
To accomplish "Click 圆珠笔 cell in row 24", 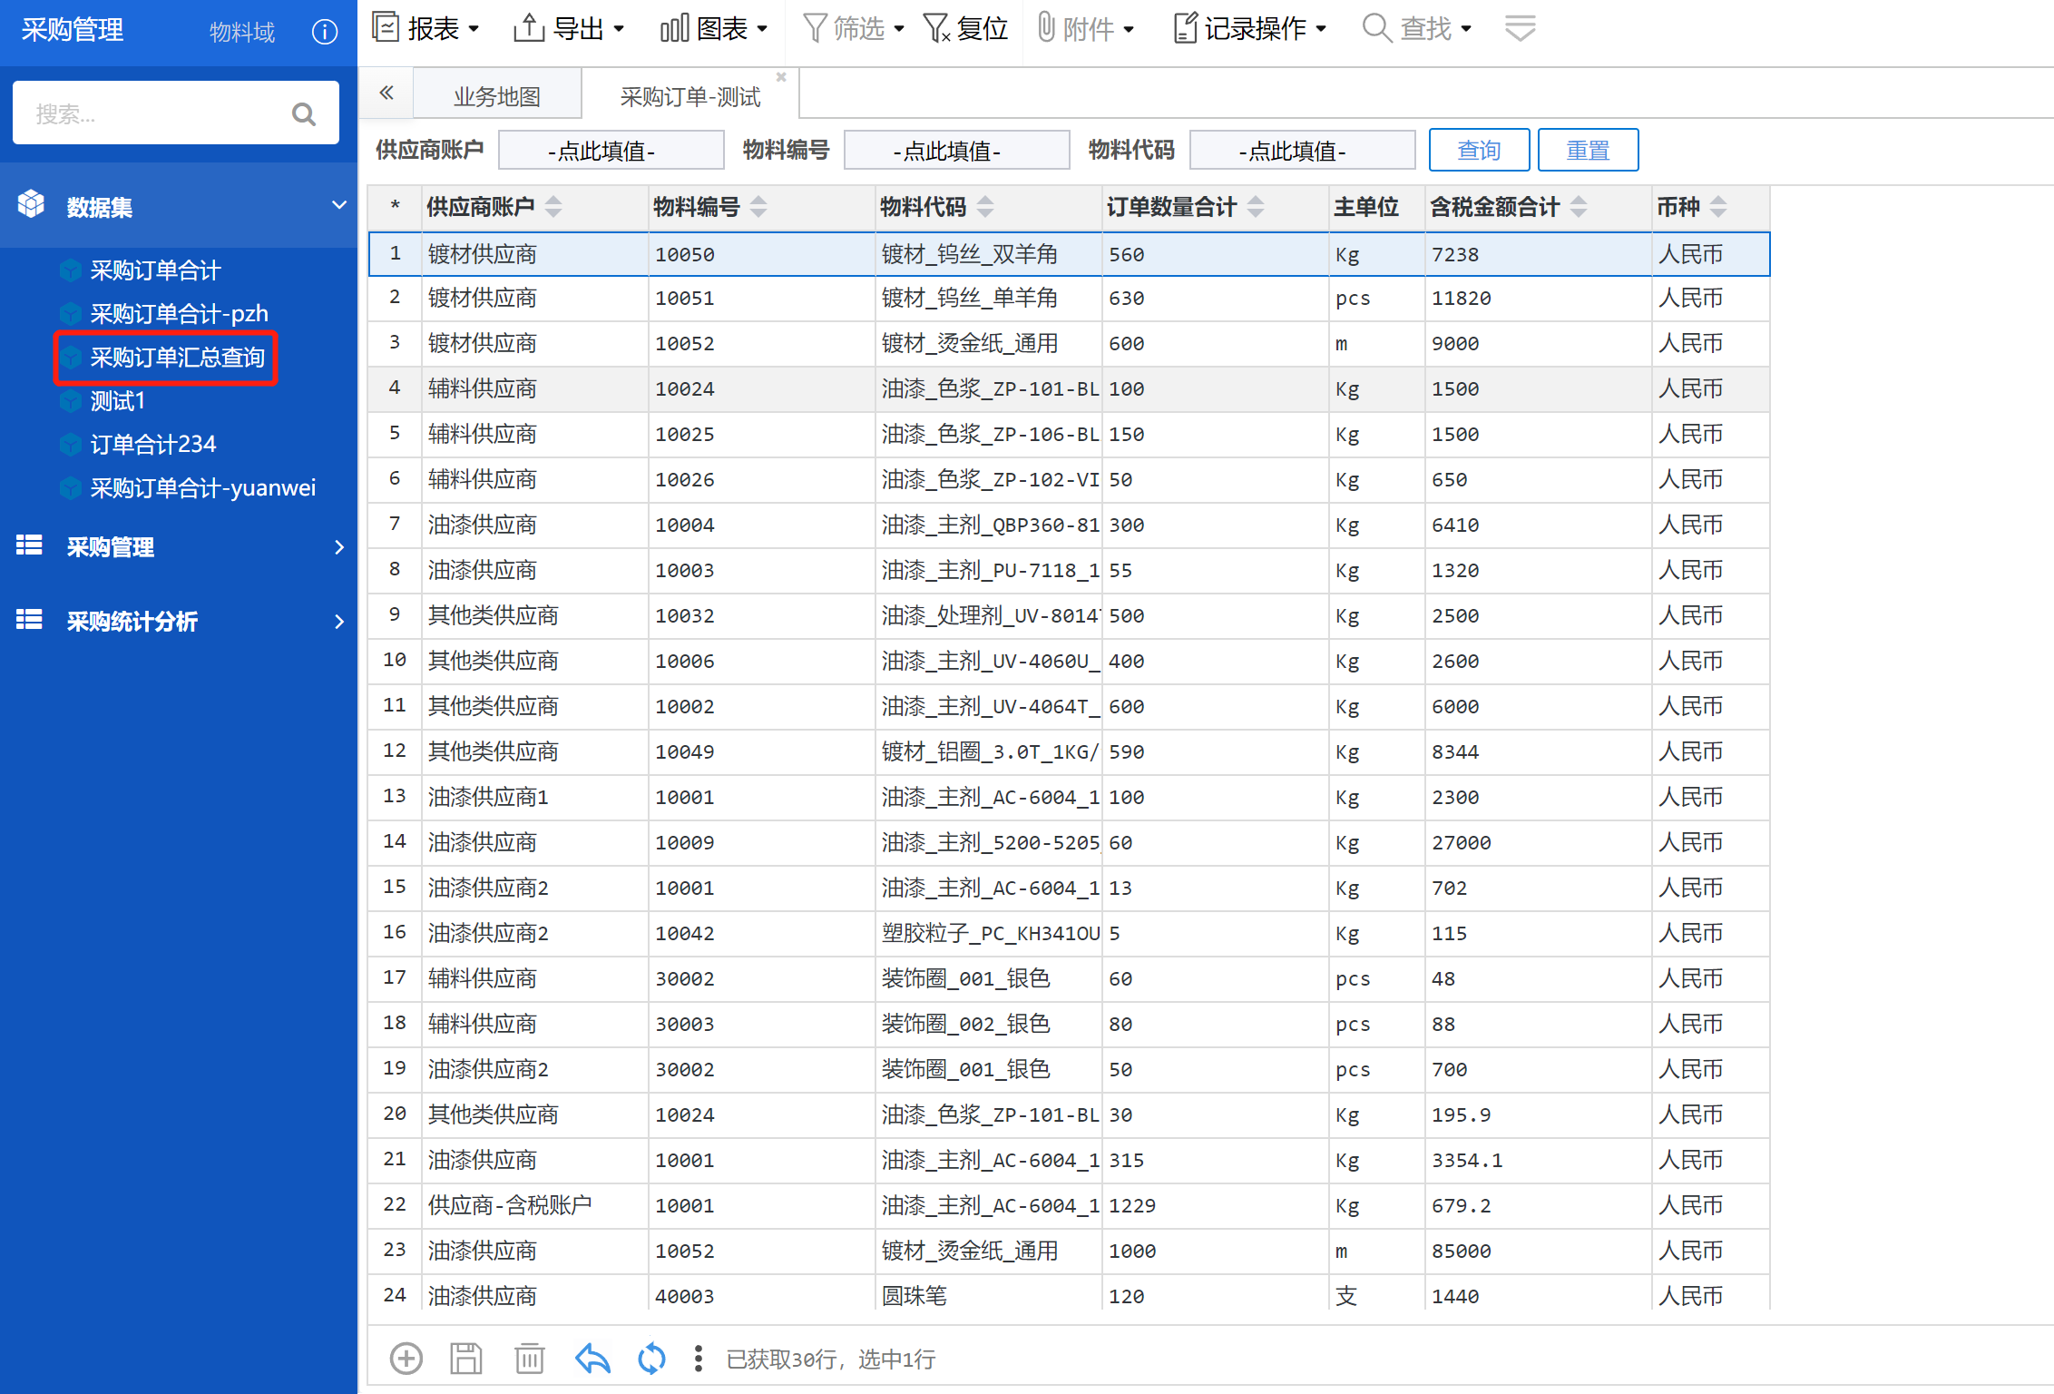I will click(x=988, y=1296).
